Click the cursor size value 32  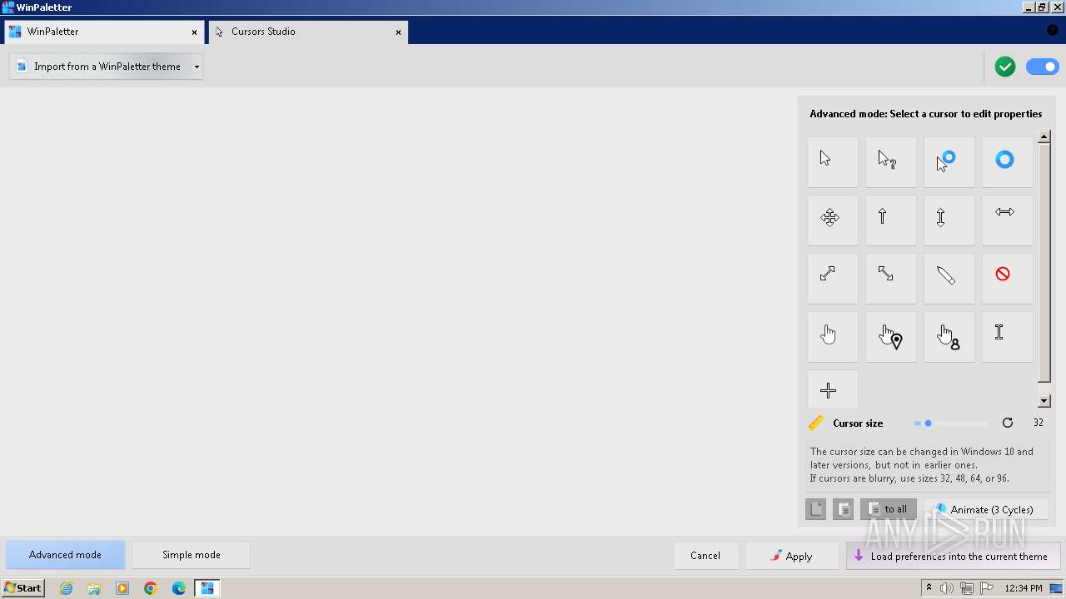1039,423
